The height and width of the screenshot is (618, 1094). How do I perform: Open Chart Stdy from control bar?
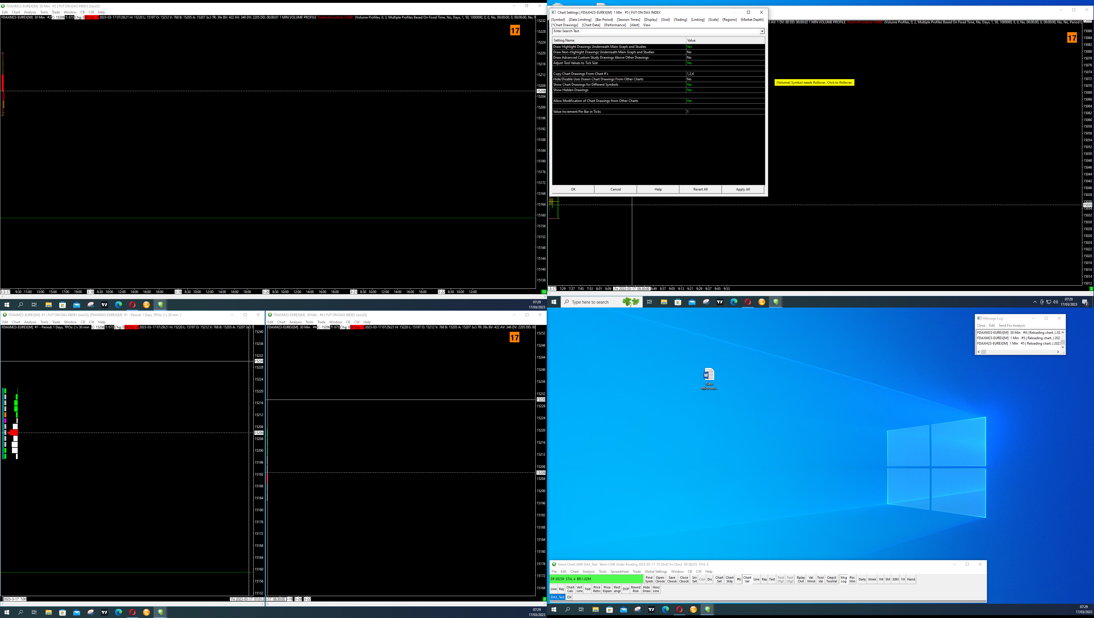pyautogui.click(x=729, y=579)
